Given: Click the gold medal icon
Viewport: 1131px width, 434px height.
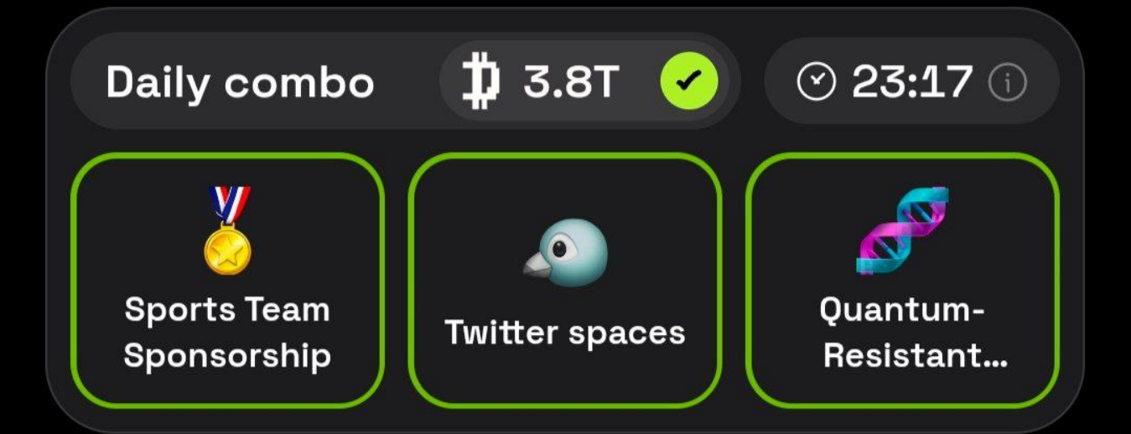Looking at the screenshot, I should 227,230.
